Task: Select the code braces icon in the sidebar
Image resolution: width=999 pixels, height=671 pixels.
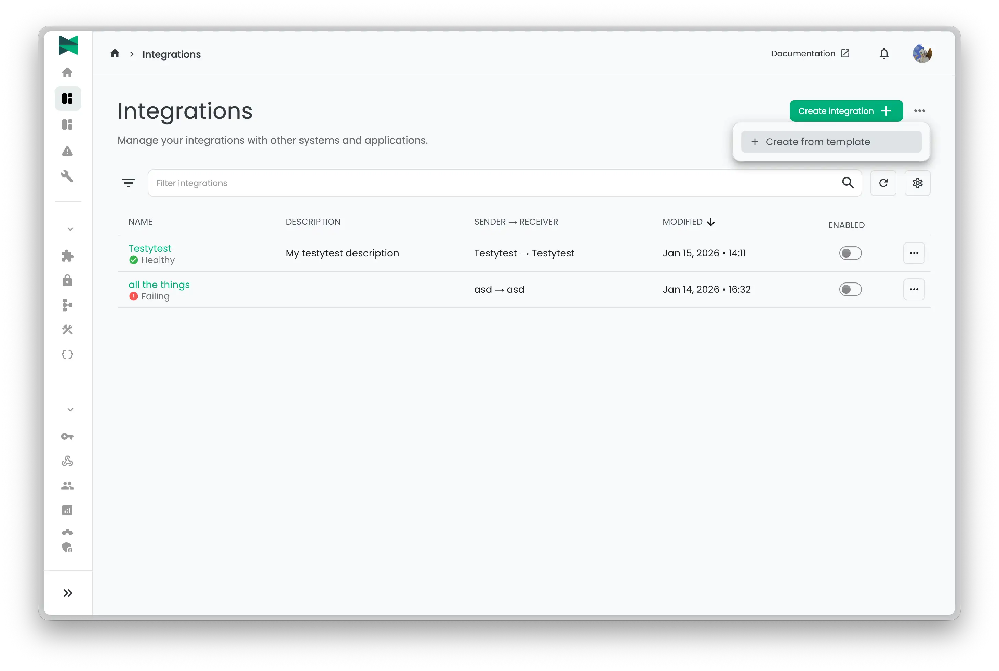Action: click(68, 354)
